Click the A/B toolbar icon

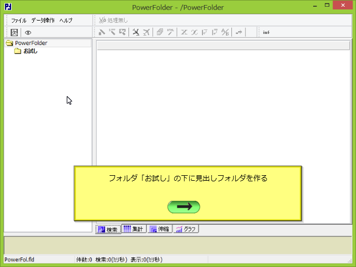(x=225, y=32)
